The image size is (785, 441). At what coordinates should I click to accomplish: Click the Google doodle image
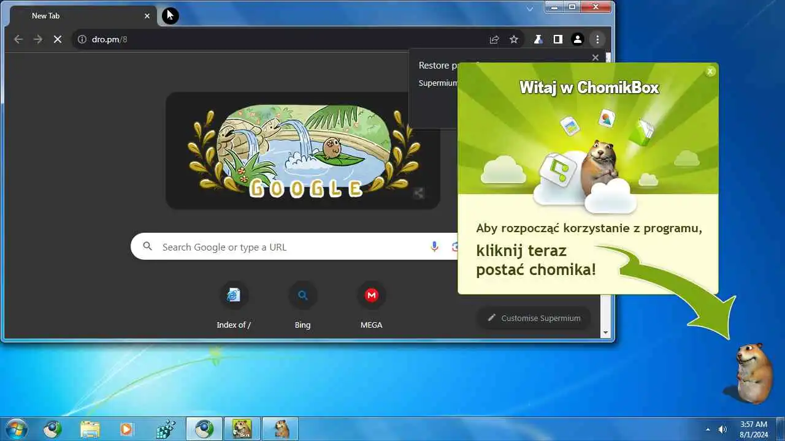303,151
